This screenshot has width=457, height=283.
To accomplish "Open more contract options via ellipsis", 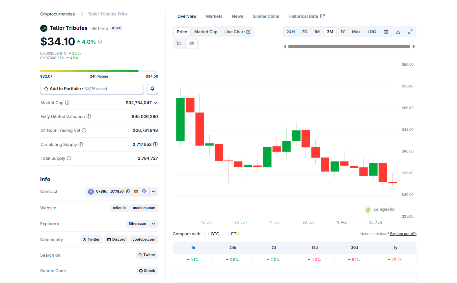I will (153, 191).
